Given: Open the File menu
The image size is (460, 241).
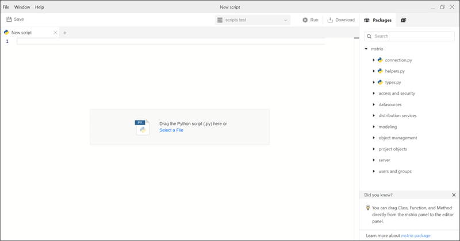Looking at the screenshot, I should (x=6, y=7).
